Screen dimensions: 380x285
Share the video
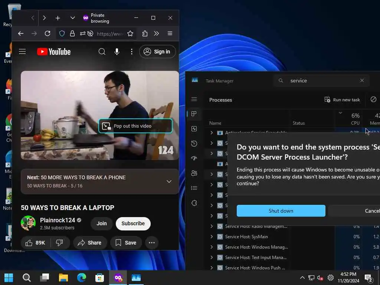pyautogui.click(x=90, y=243)
